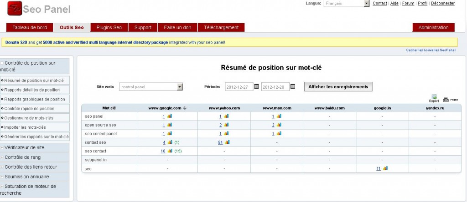
Task: Sort by Mot clé column header
Action: point(109,108)
